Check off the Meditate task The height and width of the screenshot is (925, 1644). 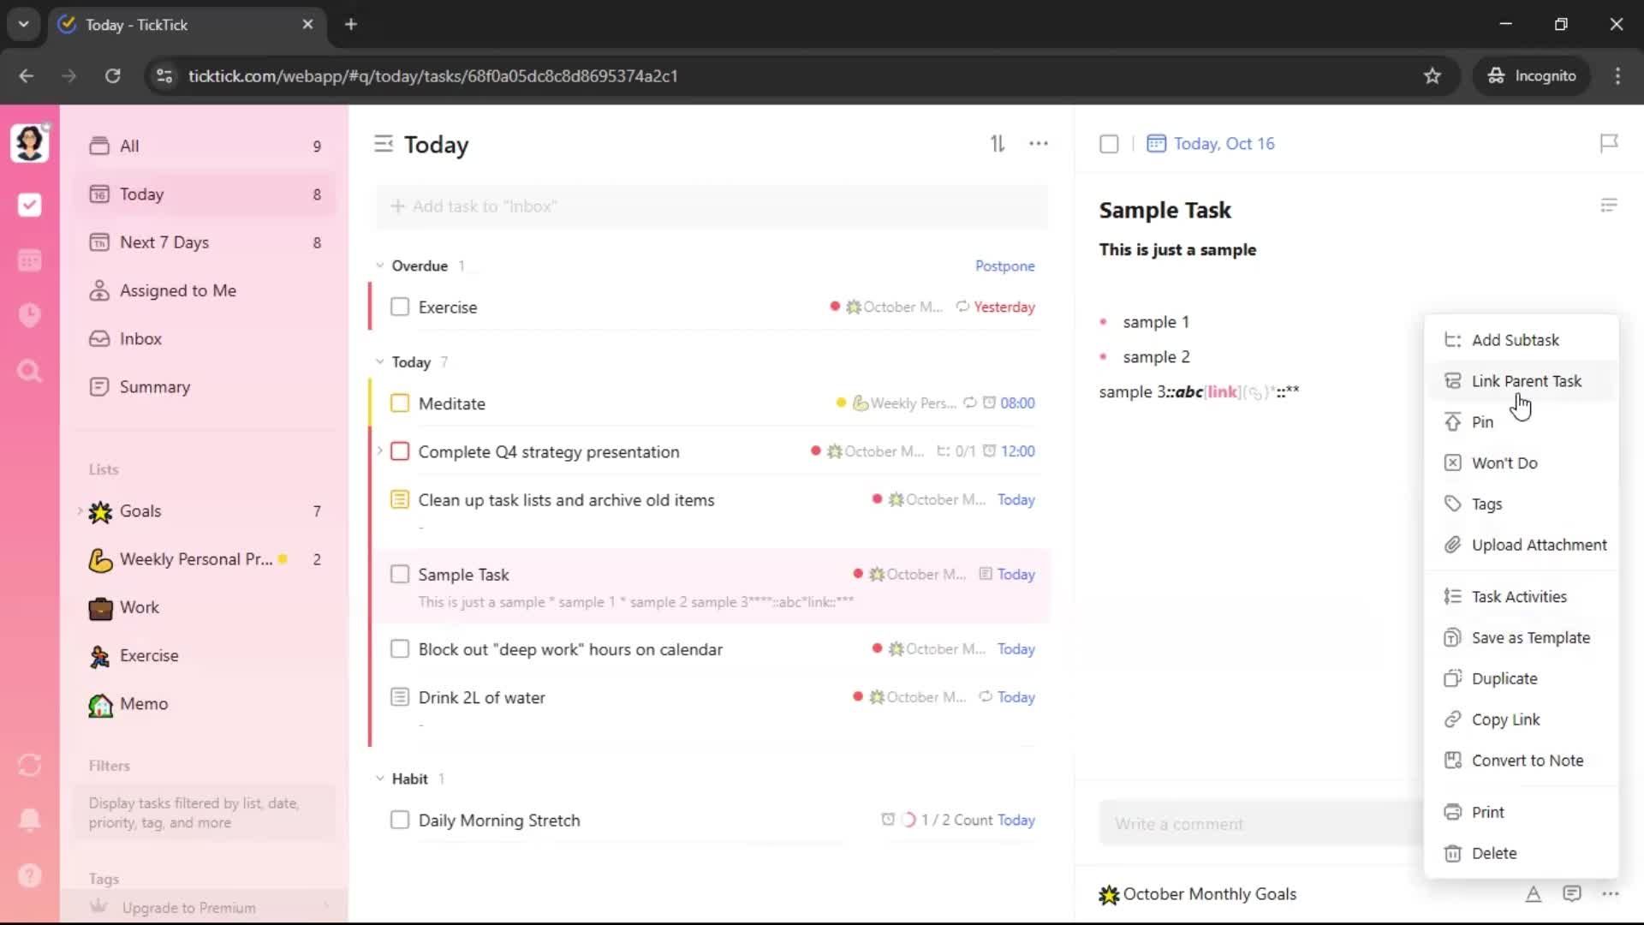pos(400,403)
